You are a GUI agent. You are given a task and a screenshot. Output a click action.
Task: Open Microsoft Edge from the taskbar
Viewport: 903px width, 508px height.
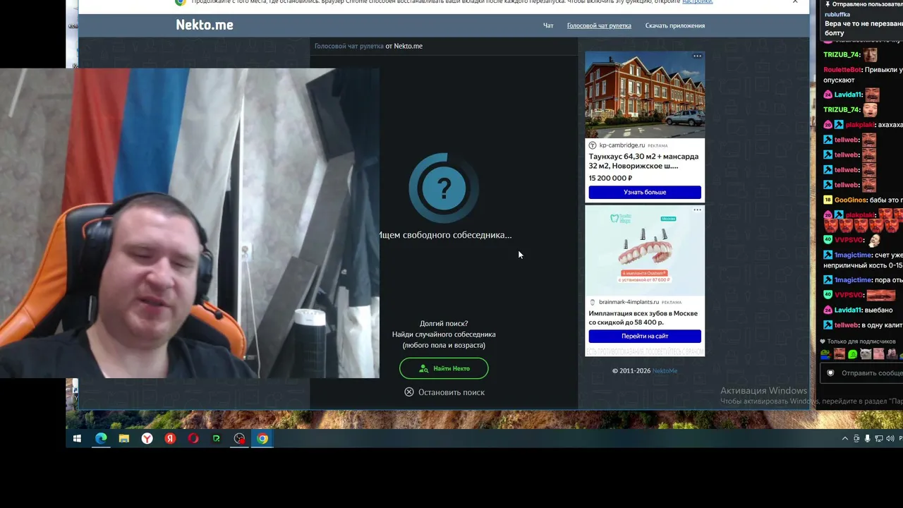click(x=101, y=439)
